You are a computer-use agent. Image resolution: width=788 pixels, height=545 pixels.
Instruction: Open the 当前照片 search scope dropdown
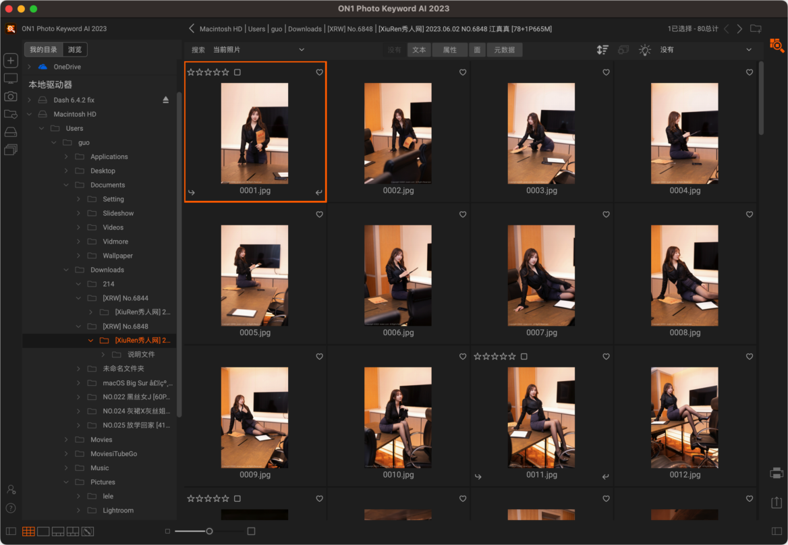[x=259, y=50]
